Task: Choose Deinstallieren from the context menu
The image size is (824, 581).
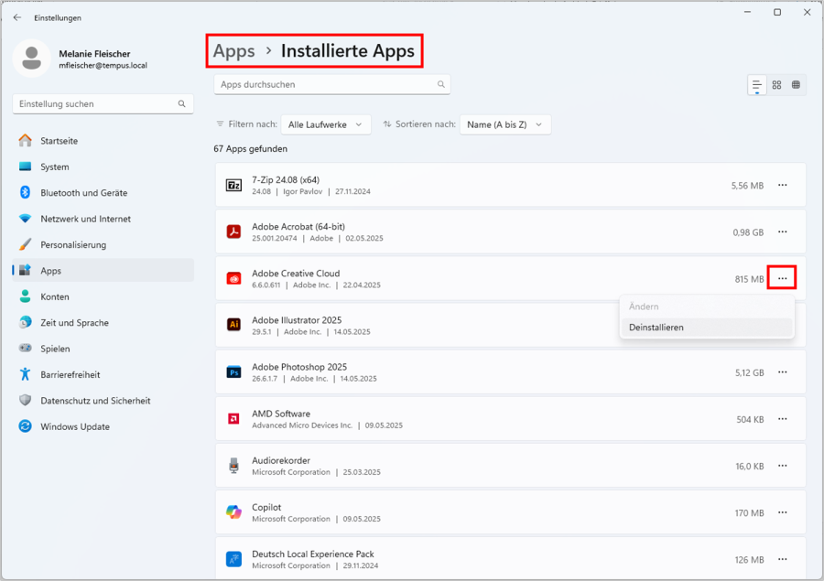Action: click(706, 328)
